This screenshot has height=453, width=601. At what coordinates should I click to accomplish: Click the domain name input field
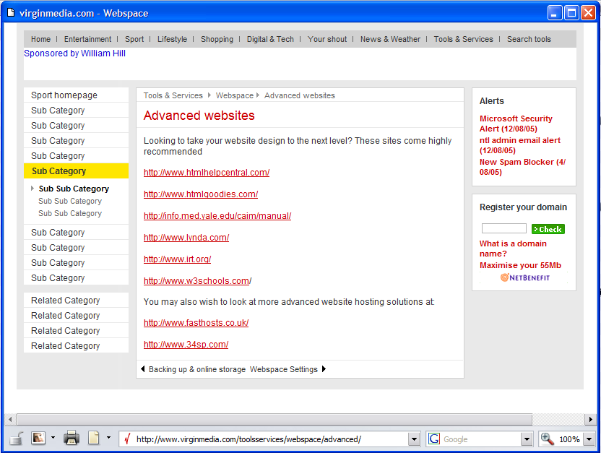[x=503, y=228]
